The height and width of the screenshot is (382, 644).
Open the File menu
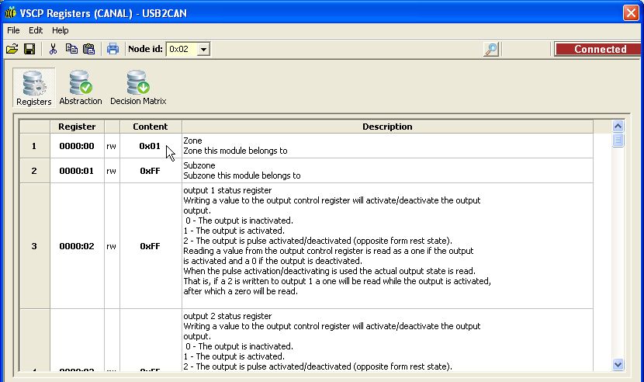click(x=13, y=30)
